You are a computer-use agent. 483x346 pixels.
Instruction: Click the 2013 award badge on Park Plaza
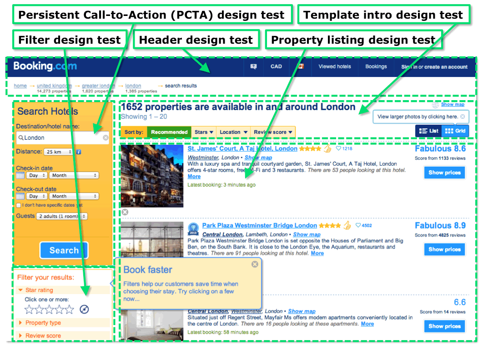193,229
